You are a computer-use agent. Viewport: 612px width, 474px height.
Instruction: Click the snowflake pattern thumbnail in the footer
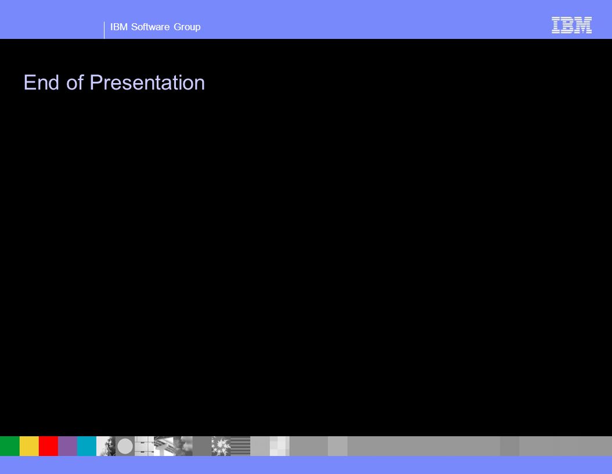point(221,446)
